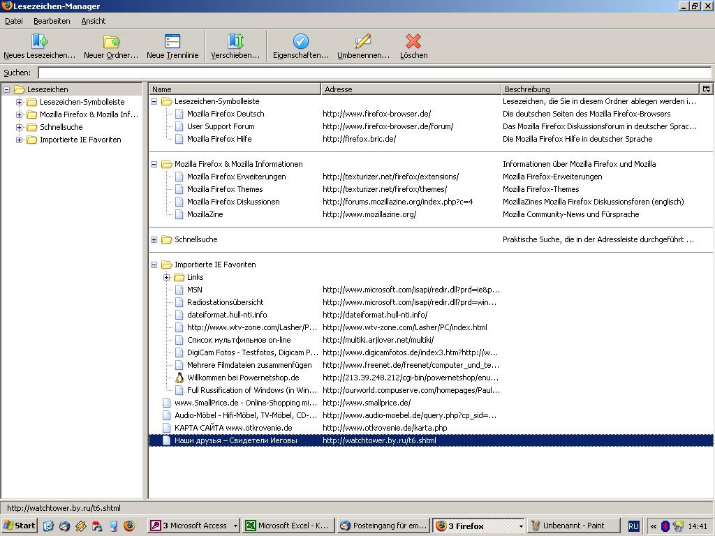This screenshot has height=536, width=715.
Task: Click Firefox icon in quick launch
Action: [129, 526]
